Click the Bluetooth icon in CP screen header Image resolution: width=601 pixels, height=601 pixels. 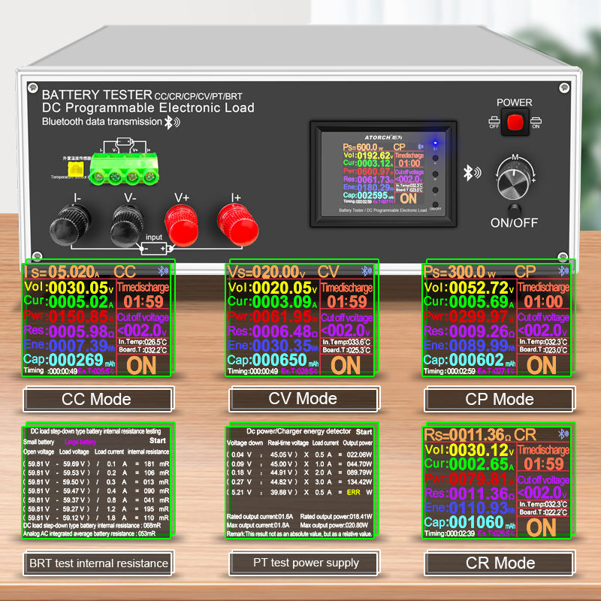coord(563,271)
